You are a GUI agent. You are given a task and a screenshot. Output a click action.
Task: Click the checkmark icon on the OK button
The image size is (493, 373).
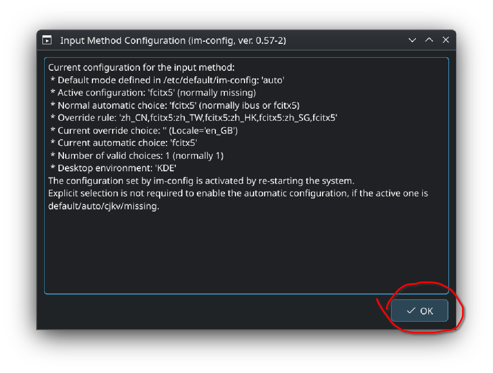(x=411, y=311)
